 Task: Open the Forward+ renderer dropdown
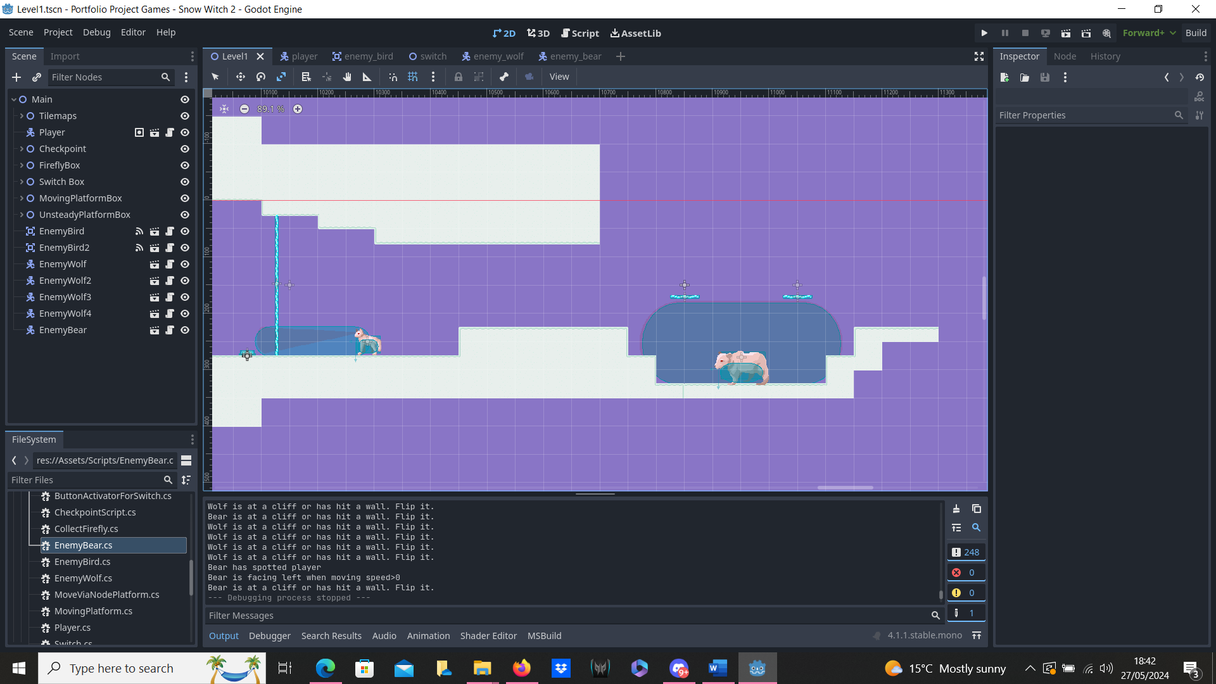1149,33
